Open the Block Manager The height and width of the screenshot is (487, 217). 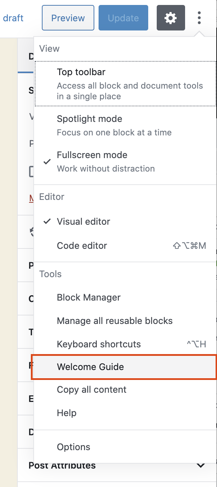pyautogui.click(x=89, y=297)
